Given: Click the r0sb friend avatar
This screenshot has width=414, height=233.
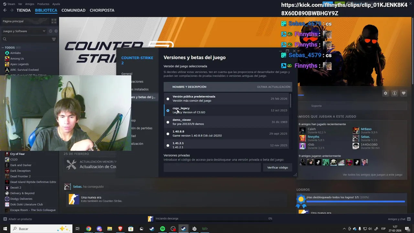Looking at the screenshot, I should click(302, 146).
